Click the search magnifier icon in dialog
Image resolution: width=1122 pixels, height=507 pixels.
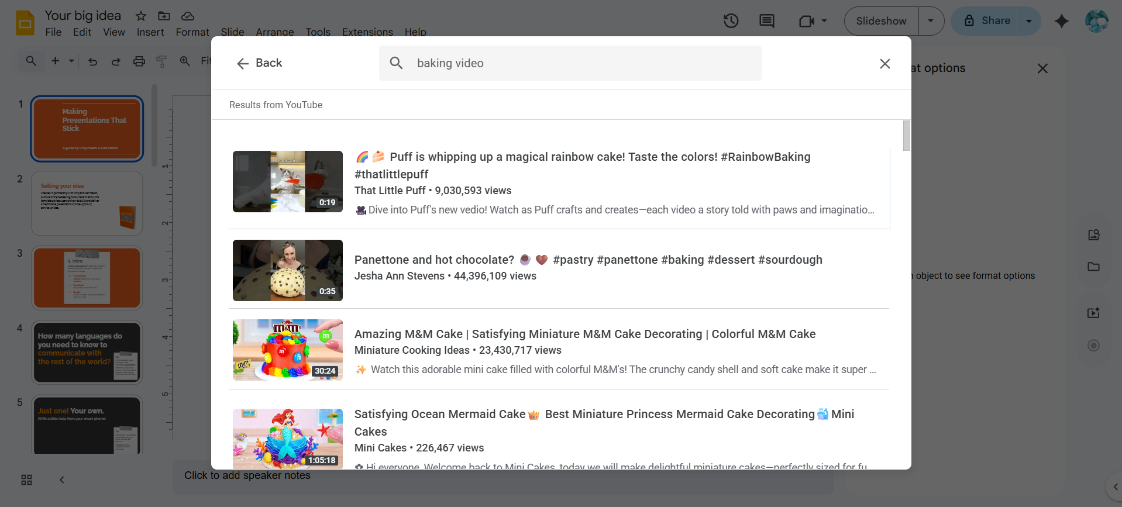click(396, 63)
